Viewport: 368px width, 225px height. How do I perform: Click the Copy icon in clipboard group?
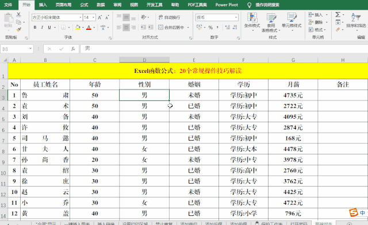coord(18,22)
